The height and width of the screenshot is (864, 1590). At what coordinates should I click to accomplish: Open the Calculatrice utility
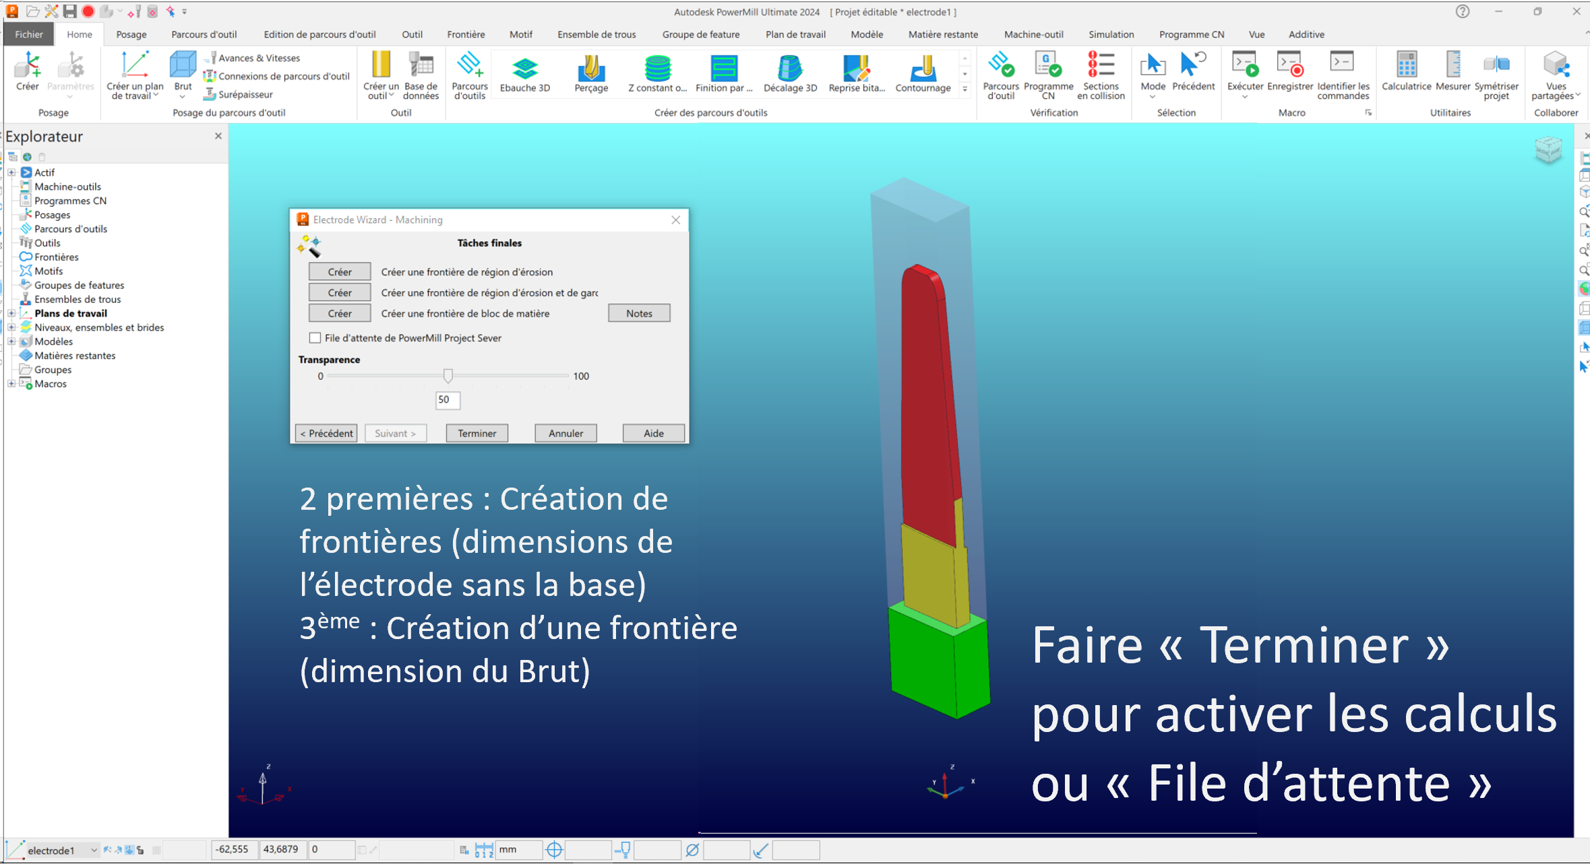pyautogui.click(x=1406, y=71)
